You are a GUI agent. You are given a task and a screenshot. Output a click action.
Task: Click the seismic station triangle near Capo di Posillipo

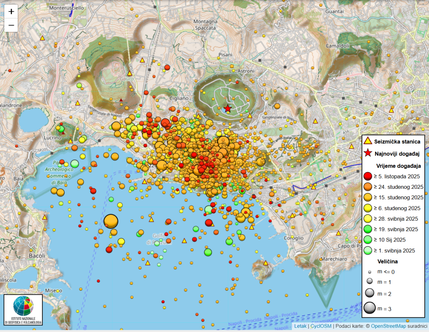[339, 233]
